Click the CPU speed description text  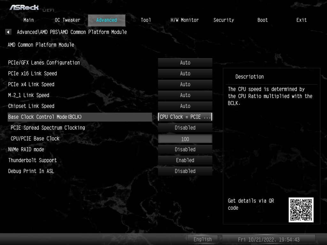coord(270,96)
